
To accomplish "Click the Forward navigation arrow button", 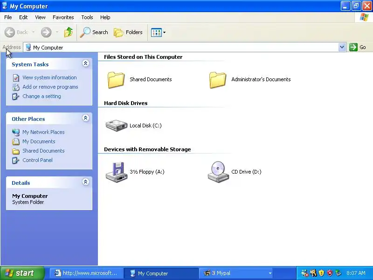I will pos(46,32).
